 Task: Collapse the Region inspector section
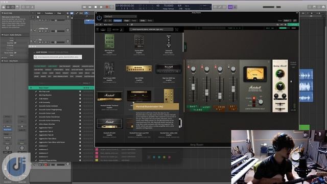(x=2, y=35)
